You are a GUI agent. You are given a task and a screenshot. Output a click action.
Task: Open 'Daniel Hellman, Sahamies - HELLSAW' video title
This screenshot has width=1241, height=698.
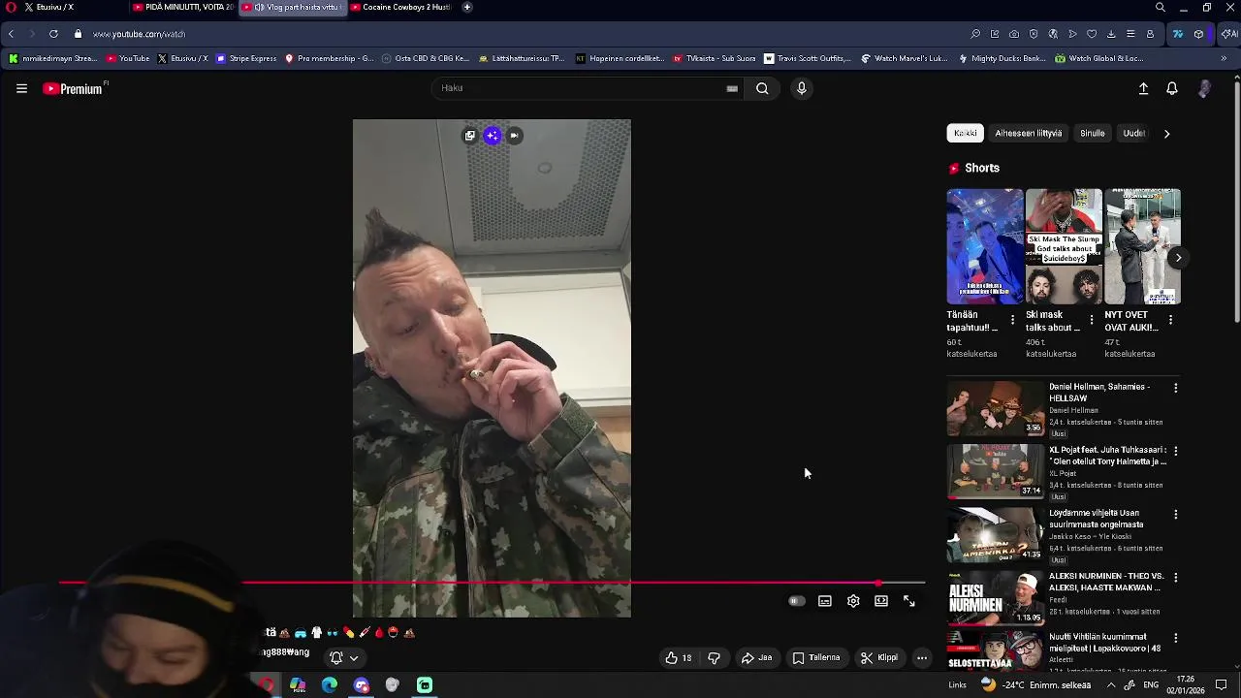(1099, 392)
